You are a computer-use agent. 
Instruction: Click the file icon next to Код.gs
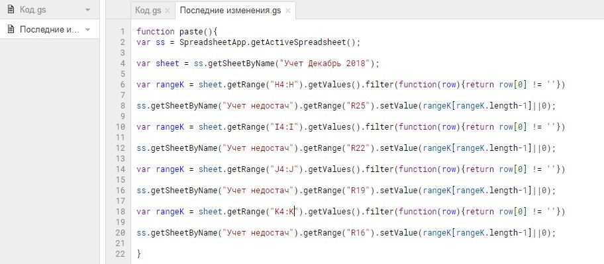pyautogui.click(x=11, y=10)
